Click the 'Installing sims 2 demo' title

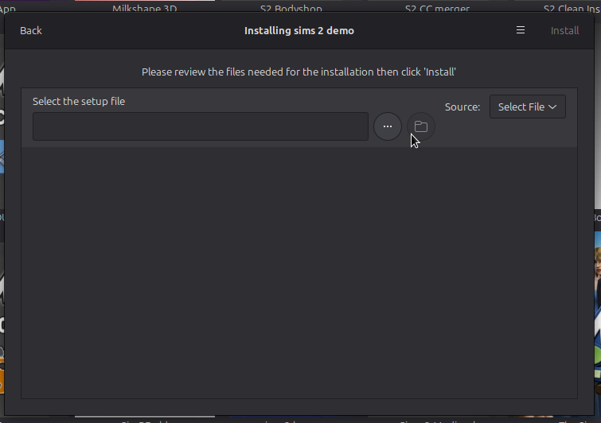[x=299, y=31]
